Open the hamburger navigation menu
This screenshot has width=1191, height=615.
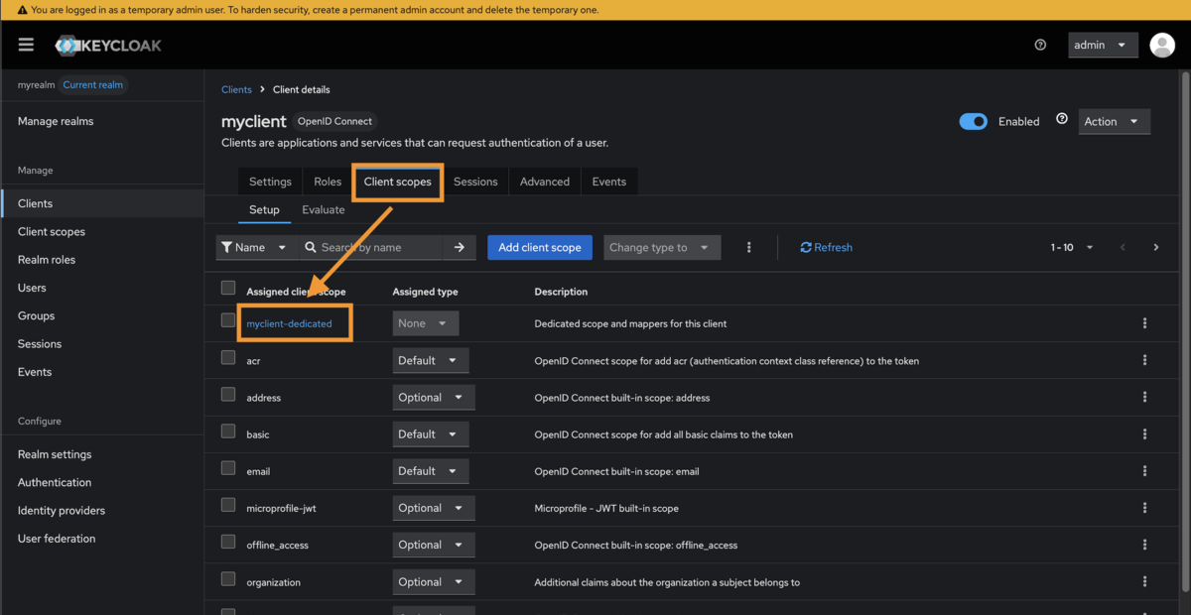point(26,45)
